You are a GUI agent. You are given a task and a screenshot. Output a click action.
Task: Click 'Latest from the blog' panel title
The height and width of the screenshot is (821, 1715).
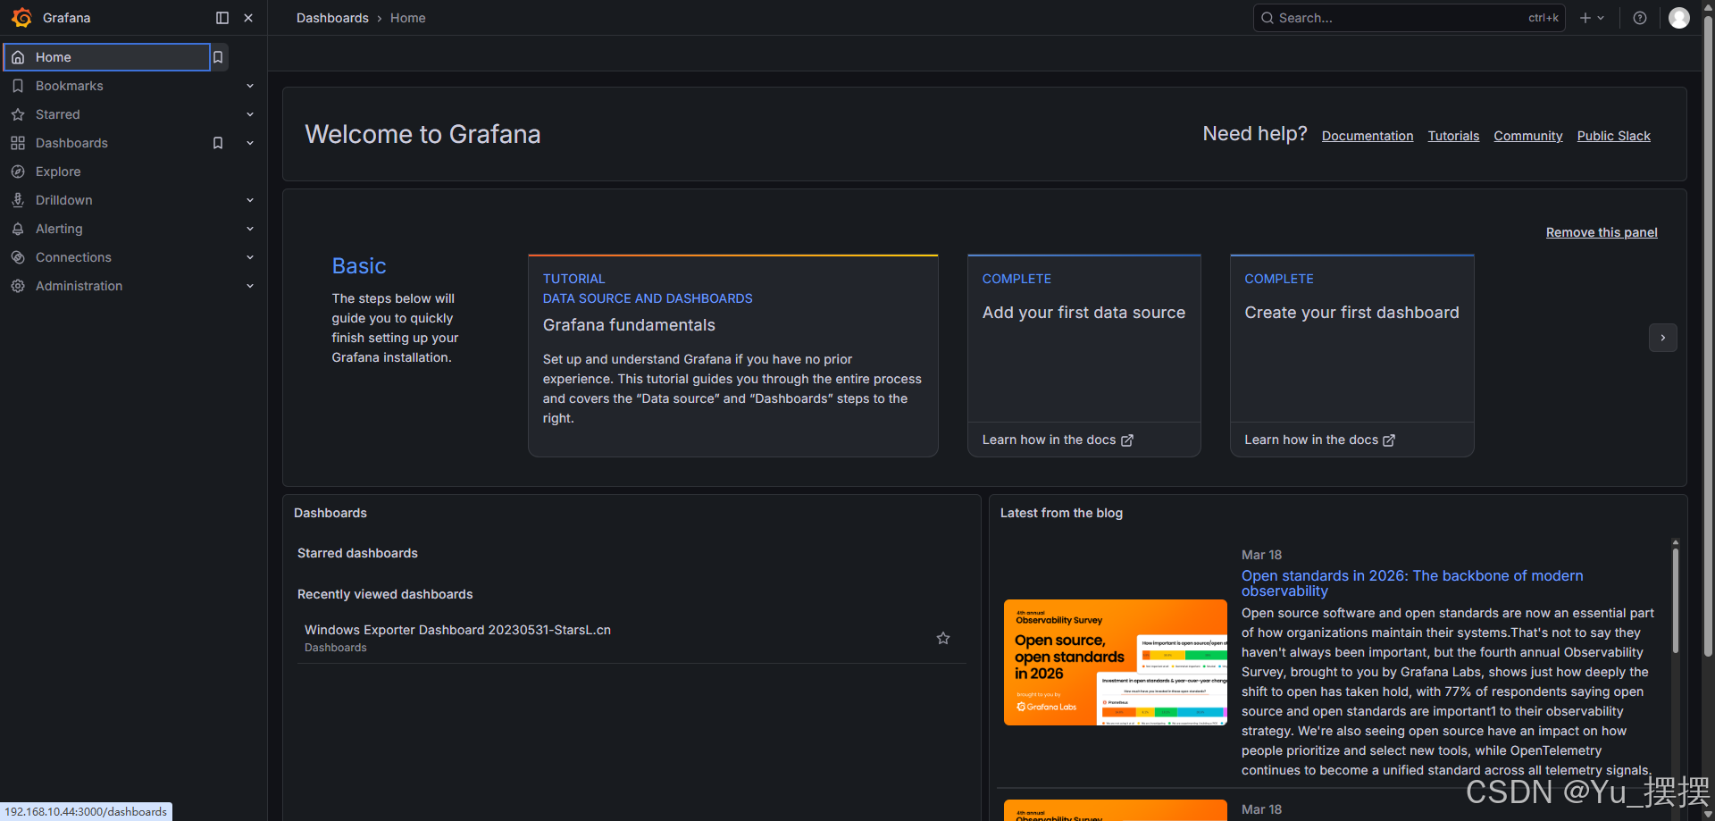pyautogui.click(x=1061, y=513)
